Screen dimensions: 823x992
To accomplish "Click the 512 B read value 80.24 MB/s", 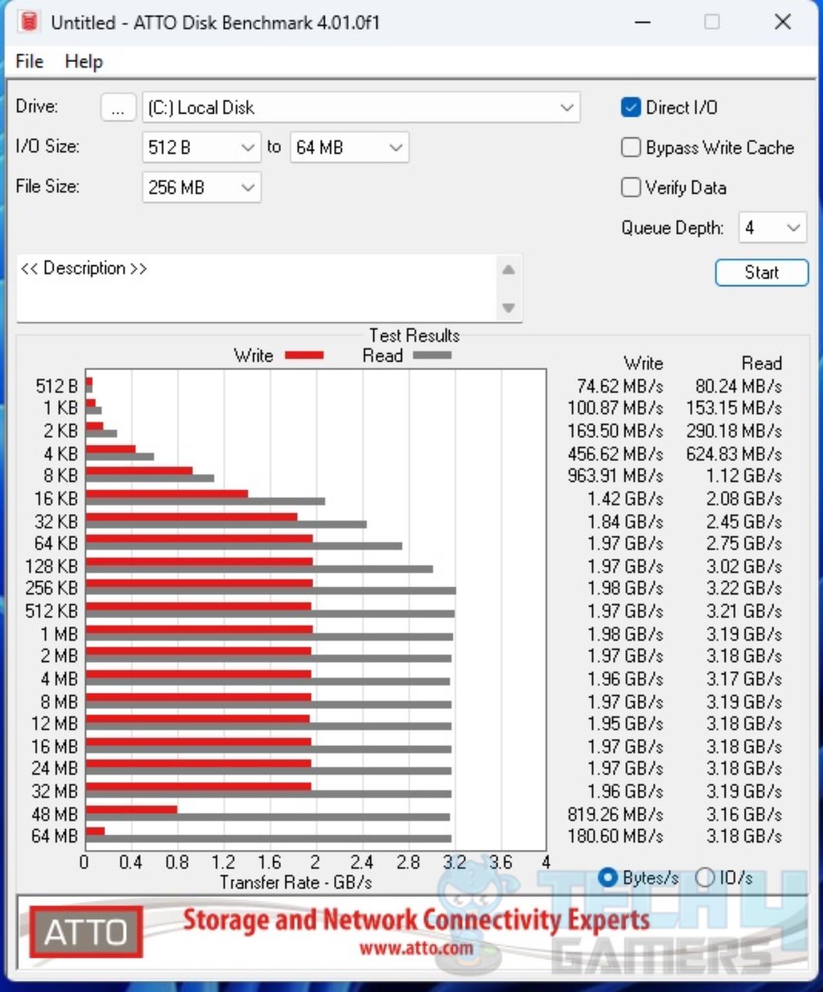I will click(739, 386).
